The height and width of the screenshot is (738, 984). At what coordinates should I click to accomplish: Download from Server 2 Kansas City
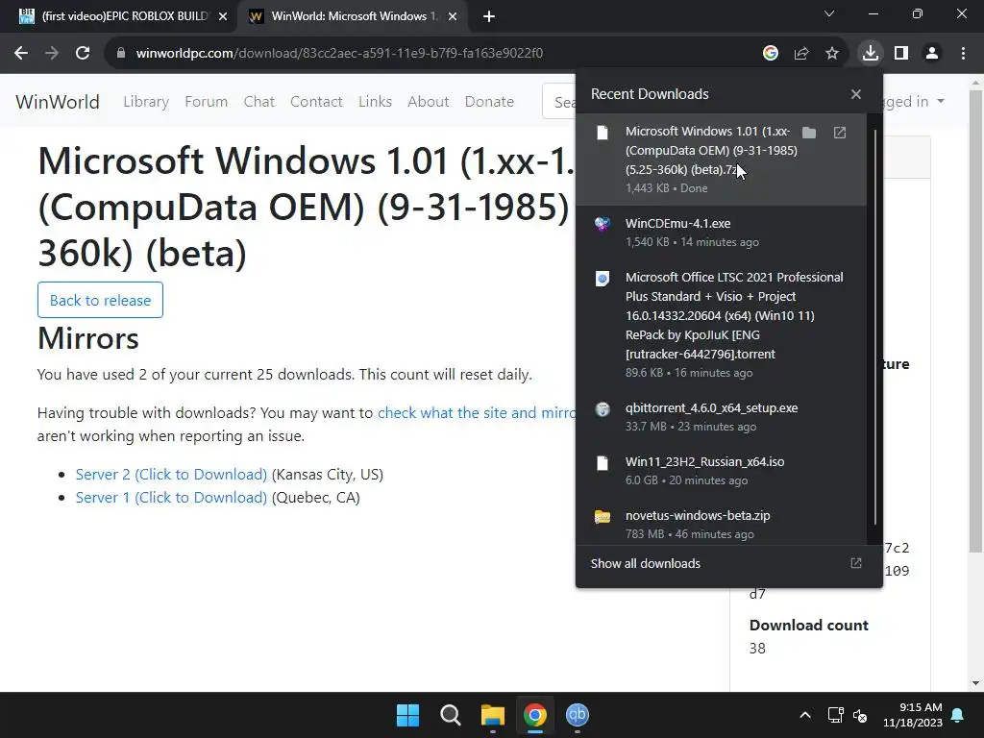(x=171, y=475)
